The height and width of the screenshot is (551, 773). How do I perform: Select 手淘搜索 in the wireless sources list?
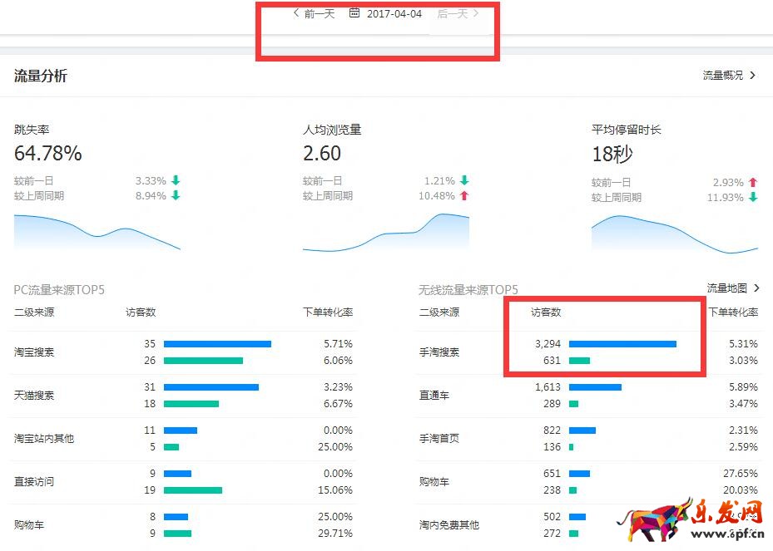(x=439, y=352)
